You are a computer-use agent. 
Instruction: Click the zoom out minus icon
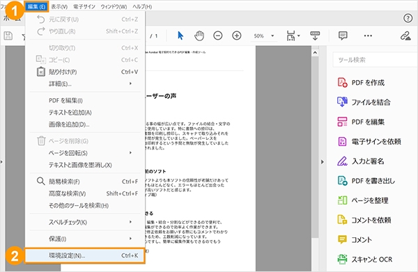click(218, 35)
